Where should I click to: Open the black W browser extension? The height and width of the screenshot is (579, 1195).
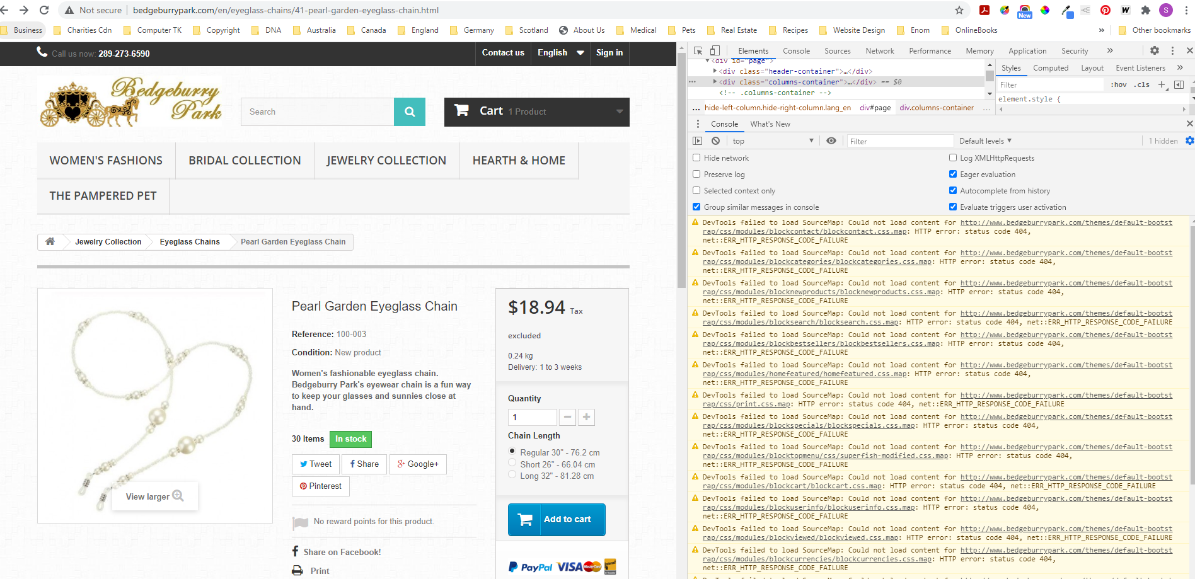1126,10
